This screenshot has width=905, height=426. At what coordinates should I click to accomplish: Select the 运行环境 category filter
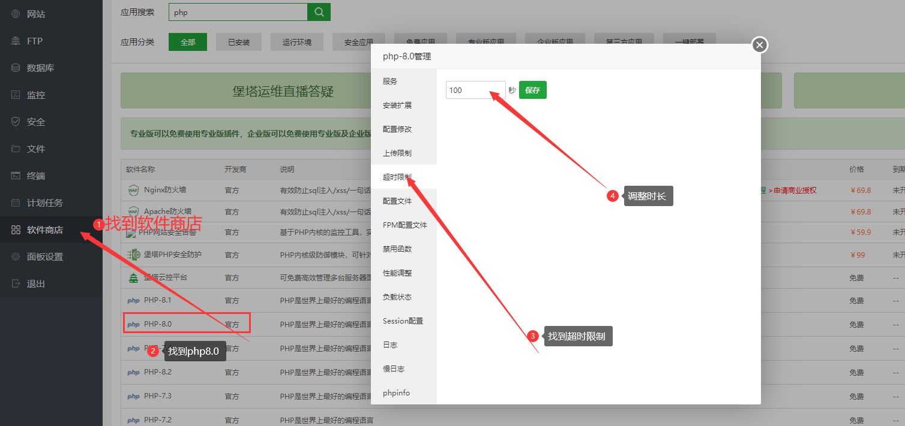(296, 42)
